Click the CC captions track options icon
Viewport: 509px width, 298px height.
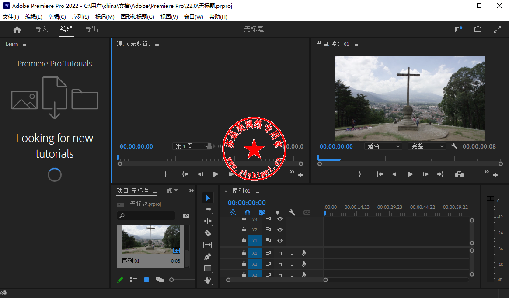pyautogui.click(x=307, y=213)
